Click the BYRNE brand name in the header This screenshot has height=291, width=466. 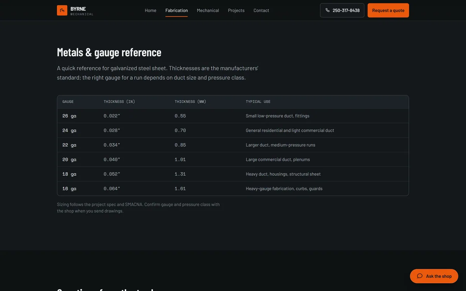pos(78,9)
